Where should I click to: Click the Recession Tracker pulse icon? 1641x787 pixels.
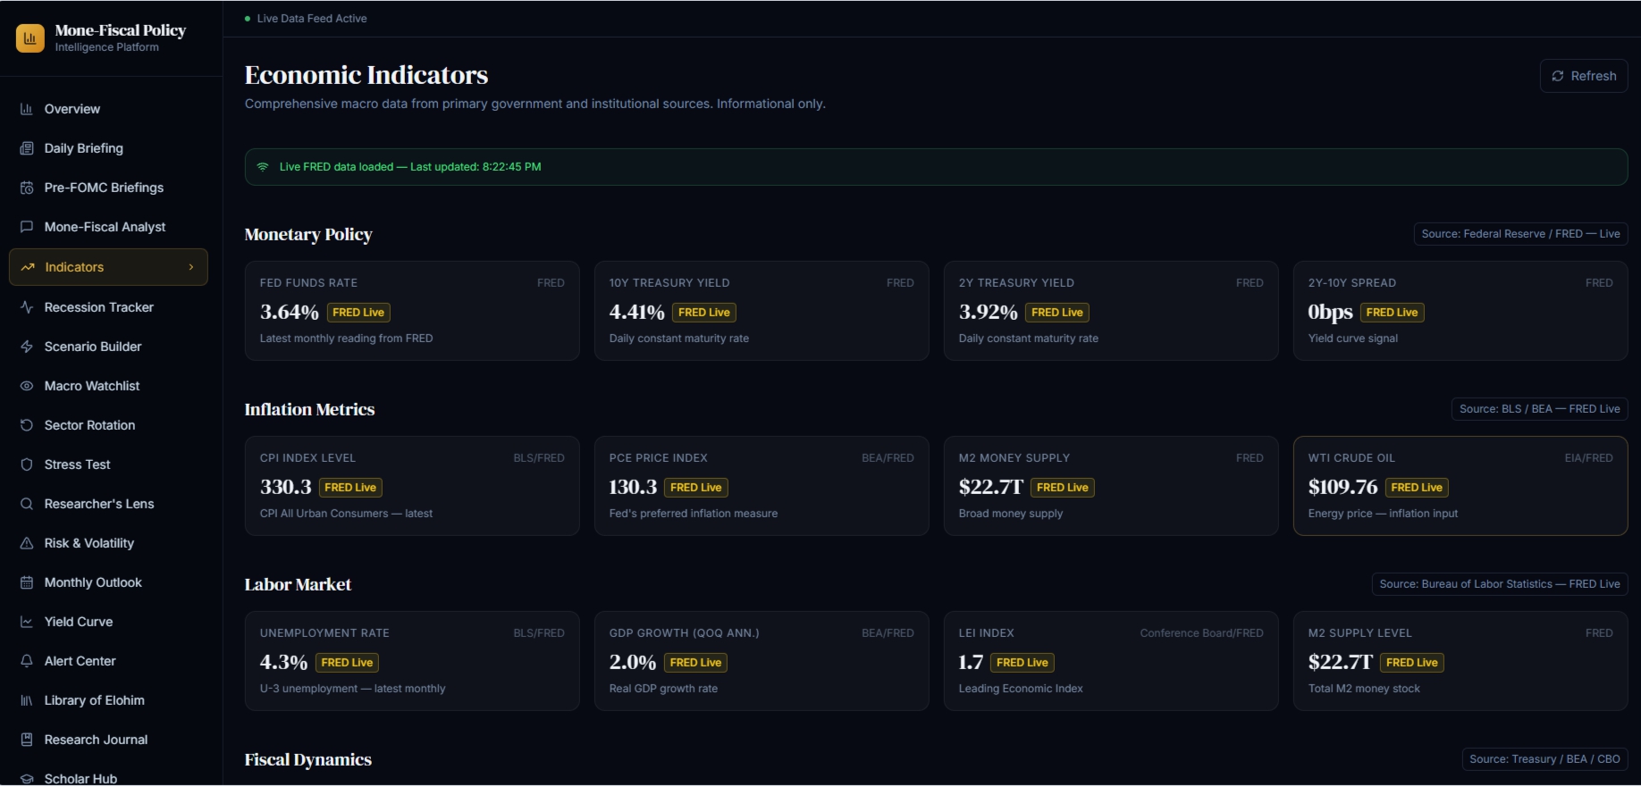point(27,307)
